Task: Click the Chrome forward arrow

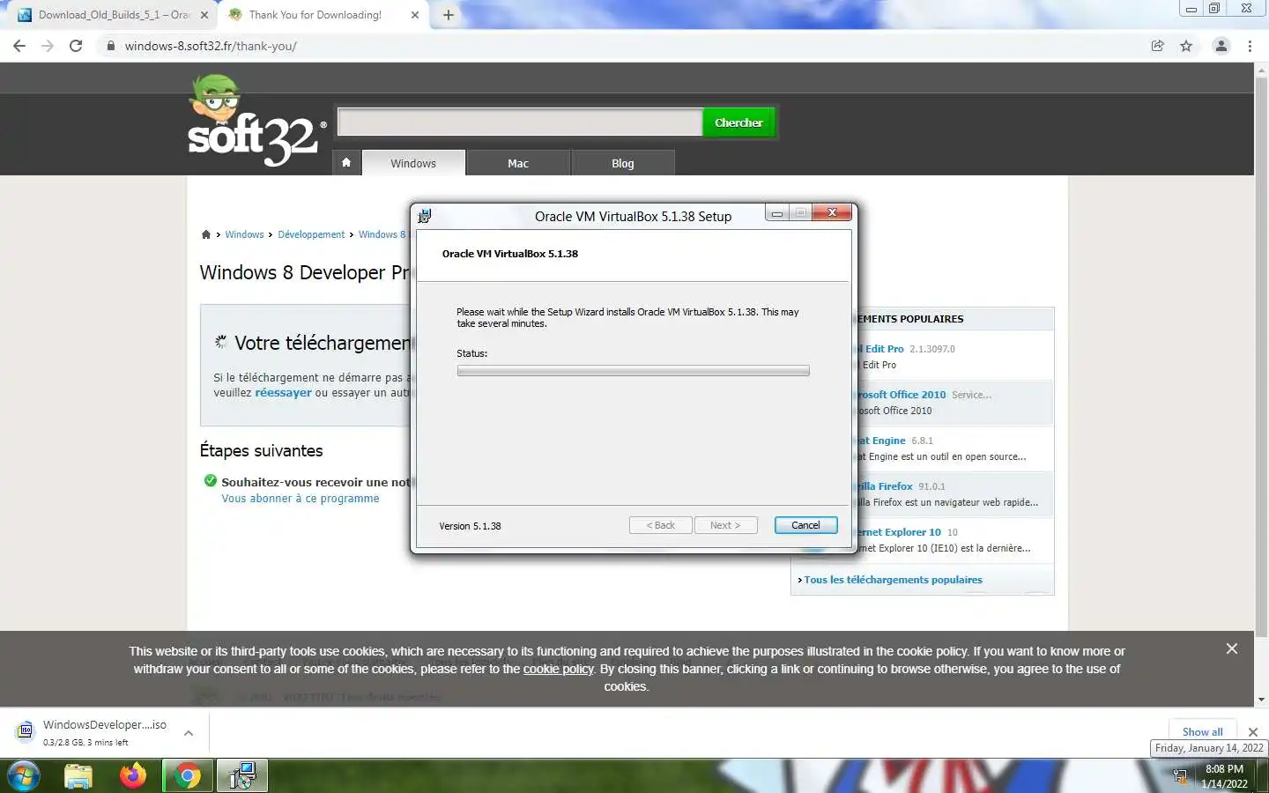Action: (x=48, y=46)
